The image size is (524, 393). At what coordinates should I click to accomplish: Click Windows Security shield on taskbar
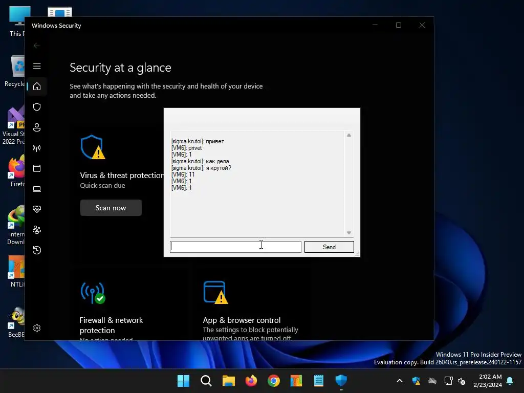(341, 381)
